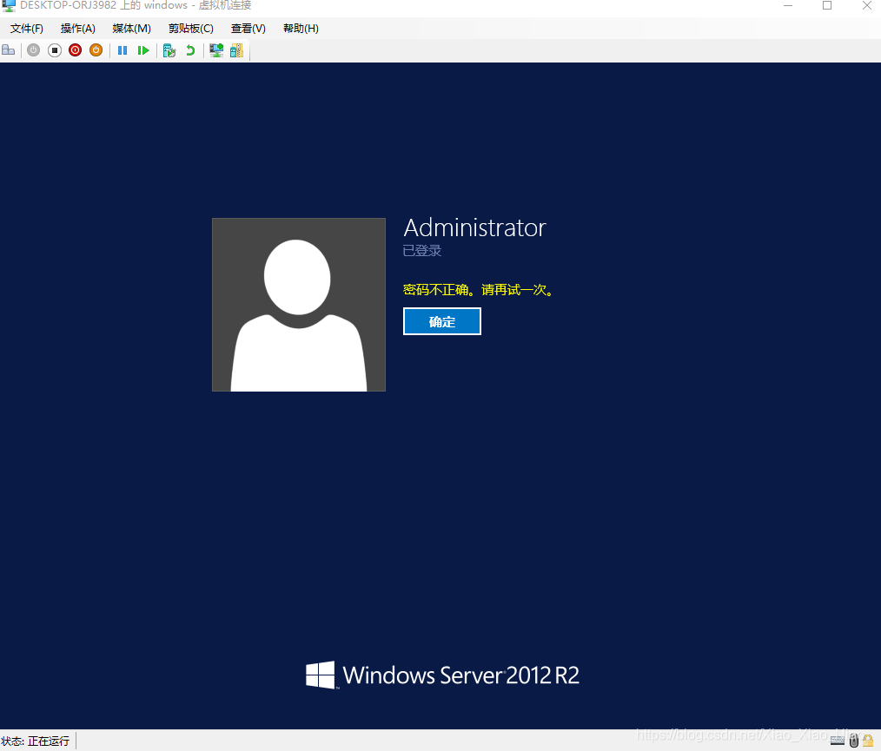The width and height of the screenshot is (881, 751).
Task: Click the black stop toolbar icon
Action: (x=54, y=50)
